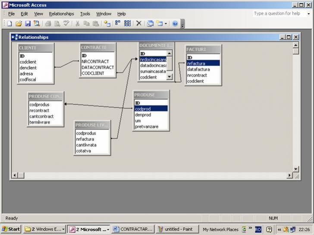Image resolution: width=314 pixels, height=235 pixels.
Task: Click the Open folder toolbar icon
Action: coord(19,24)
